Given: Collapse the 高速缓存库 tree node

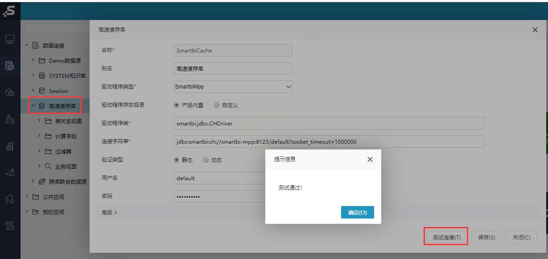Looking at the screenshot, I should tap(33, 106).
